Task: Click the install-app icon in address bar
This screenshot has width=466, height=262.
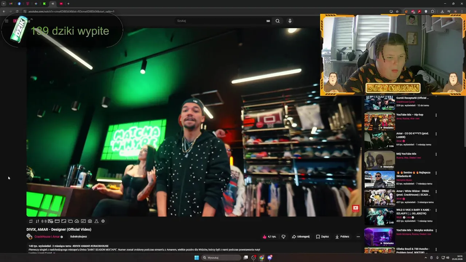Action: 391,12
